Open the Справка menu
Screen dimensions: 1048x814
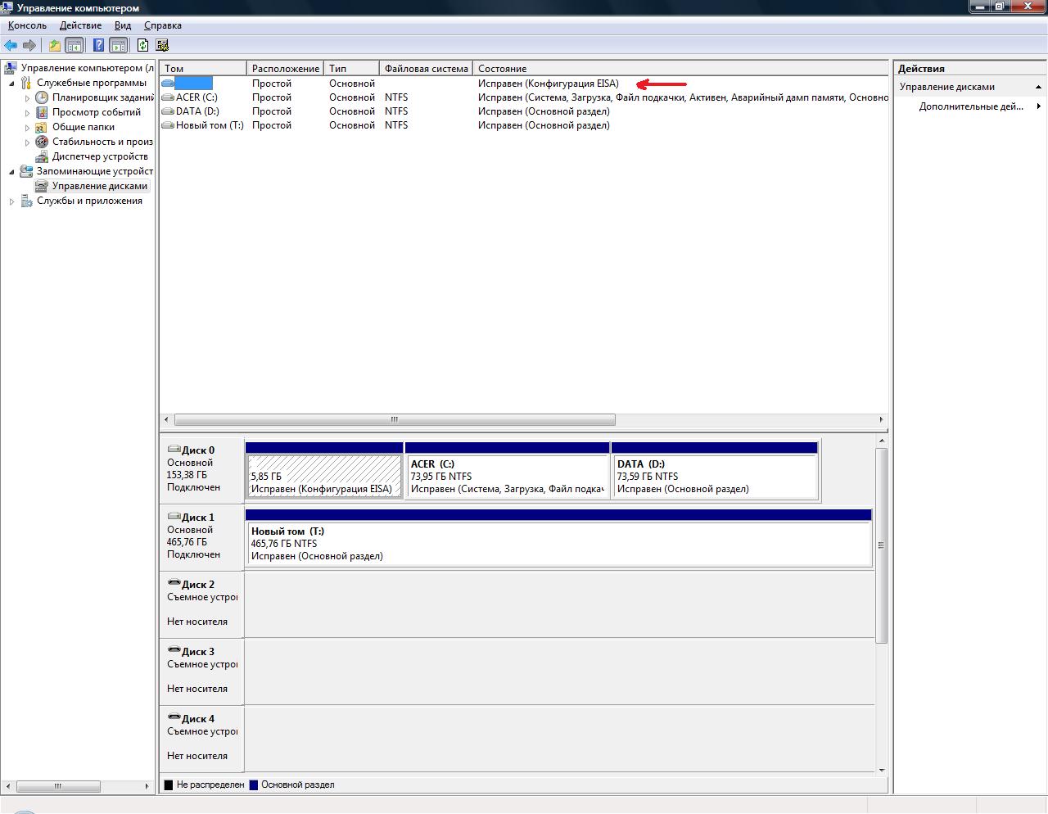click(x=162, y=25)
